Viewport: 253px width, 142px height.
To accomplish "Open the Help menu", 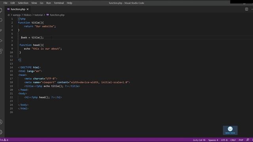I will (70, 3).
